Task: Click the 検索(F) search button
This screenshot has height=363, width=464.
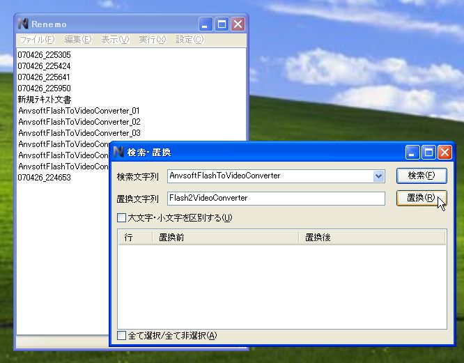Action: coord(422,176)
